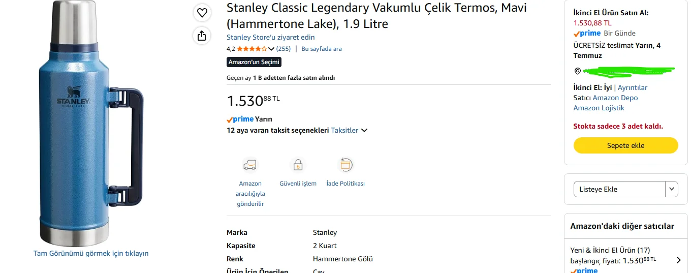
Task: Open the 255 reviews link
Action: [x=284, y=49]
